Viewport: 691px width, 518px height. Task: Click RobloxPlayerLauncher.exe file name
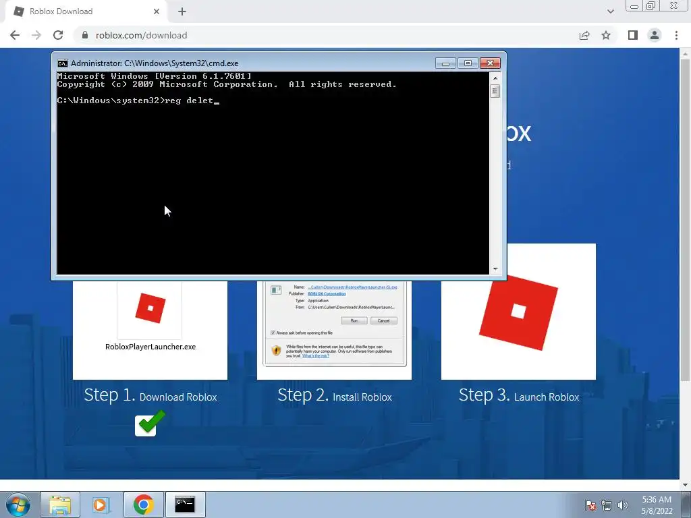tap(150, 347)
